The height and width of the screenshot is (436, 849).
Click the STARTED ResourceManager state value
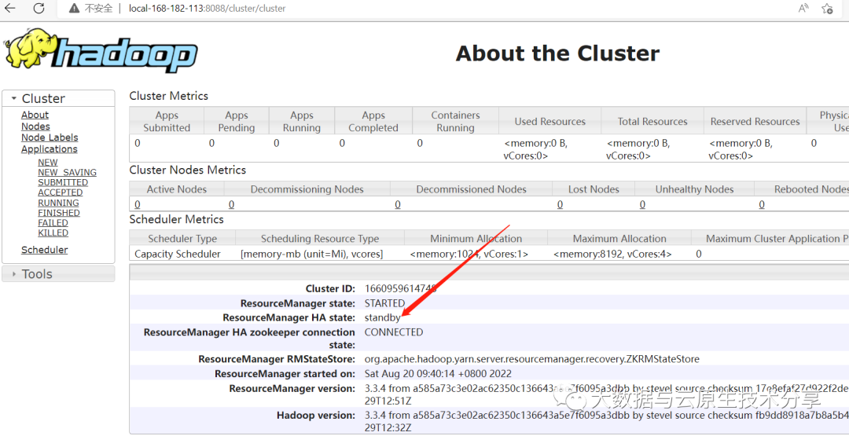click(384, 303)
